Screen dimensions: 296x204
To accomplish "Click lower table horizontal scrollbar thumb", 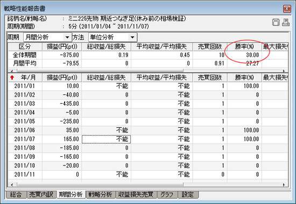I will [100, 185].
